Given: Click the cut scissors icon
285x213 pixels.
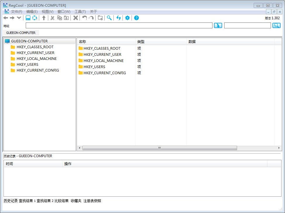Looking at the screenshot, I should point(52,18).
